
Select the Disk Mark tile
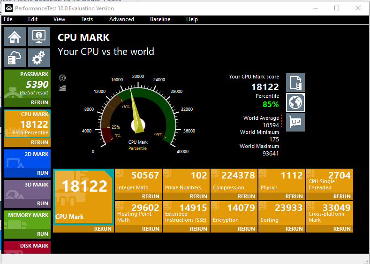[x=27, y=247]
